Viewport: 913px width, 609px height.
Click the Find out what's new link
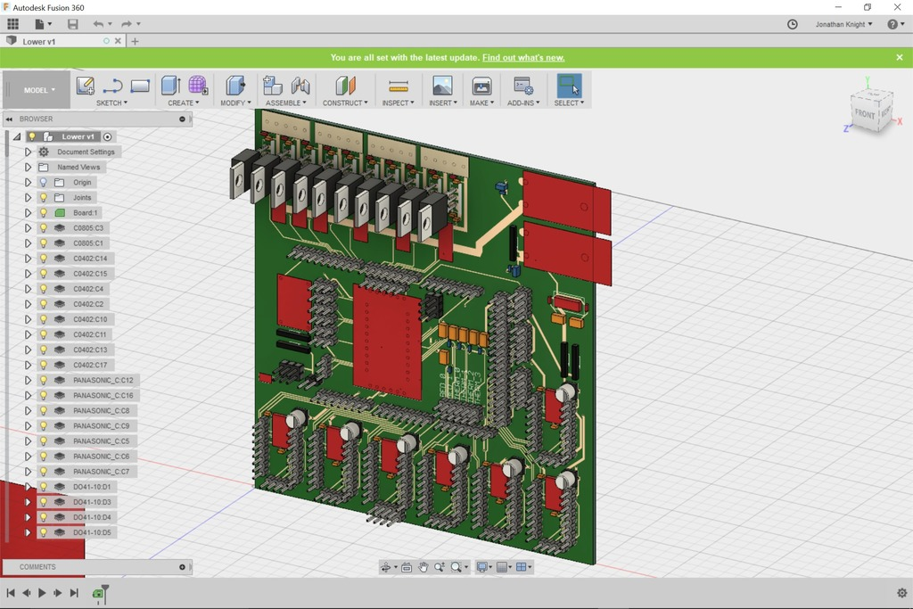pos(522,58)
